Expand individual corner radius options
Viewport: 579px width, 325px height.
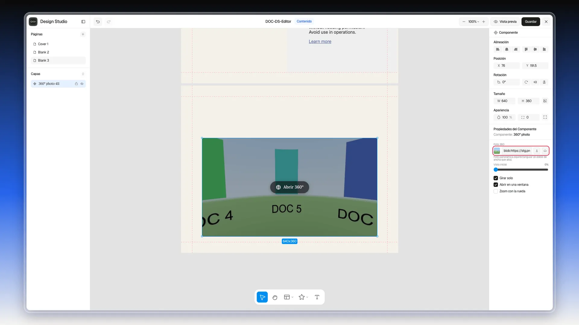[545, 117]
